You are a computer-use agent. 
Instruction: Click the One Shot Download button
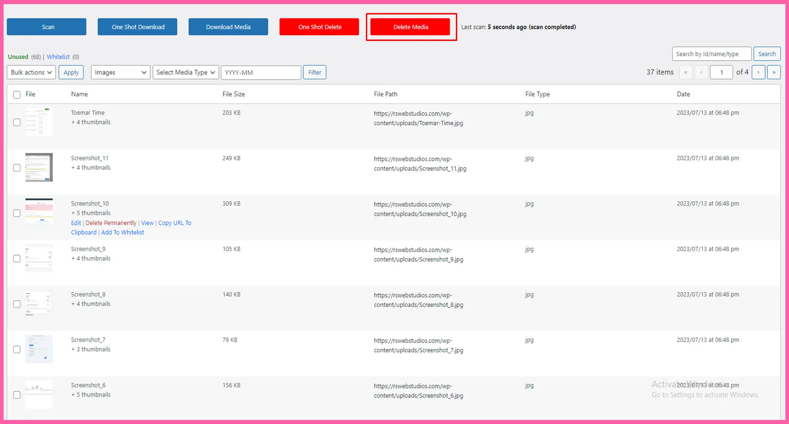(x=138, y=27)
